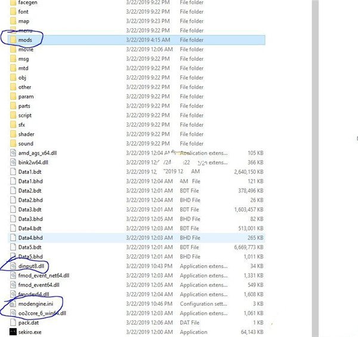The width and height of the screenshot is (358, 337).
Task: Click the amd_ags_x64.dll file icon
Action: coord(13,153)
